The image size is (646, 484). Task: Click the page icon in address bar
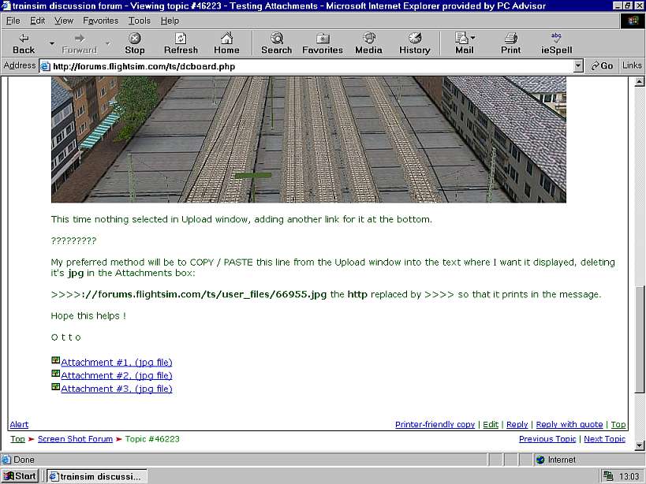pos(45,66)
